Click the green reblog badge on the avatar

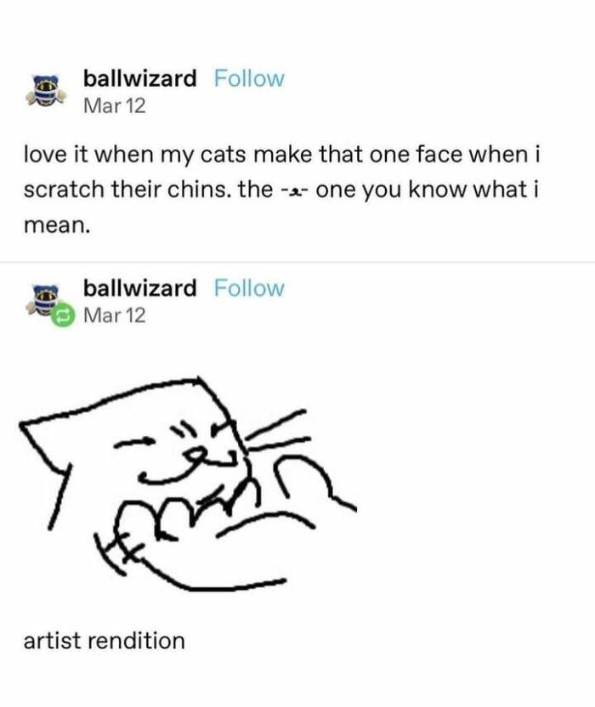60,316
